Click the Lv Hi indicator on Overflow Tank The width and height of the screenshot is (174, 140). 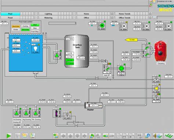click(70, 53)
